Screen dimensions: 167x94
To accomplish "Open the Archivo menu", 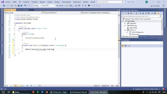I will pyautogui.click(x=8, y=2).
